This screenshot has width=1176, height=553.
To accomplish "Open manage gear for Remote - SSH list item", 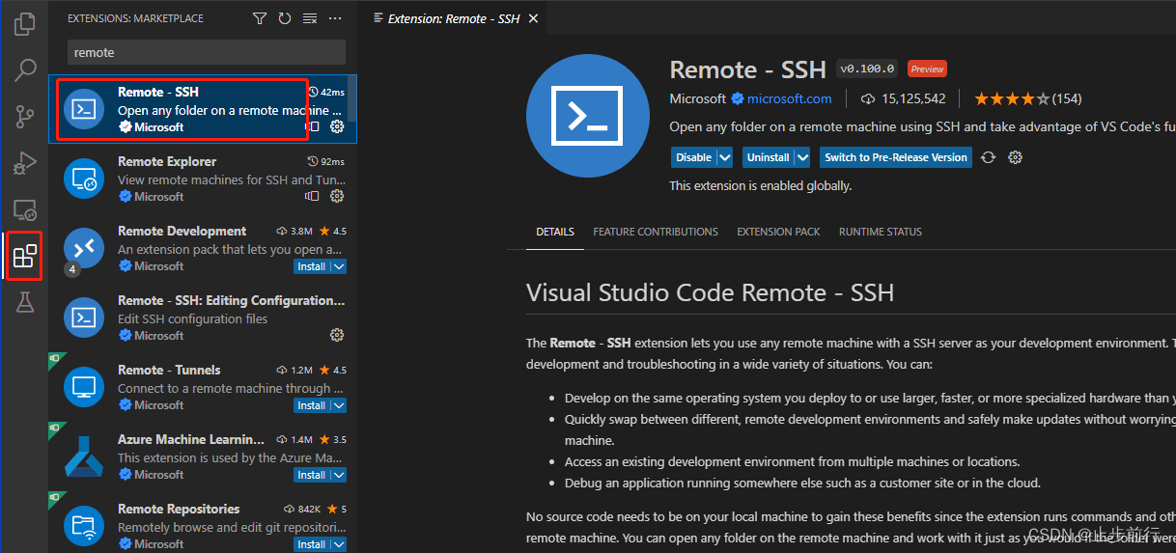I will (x=337, y=126).
